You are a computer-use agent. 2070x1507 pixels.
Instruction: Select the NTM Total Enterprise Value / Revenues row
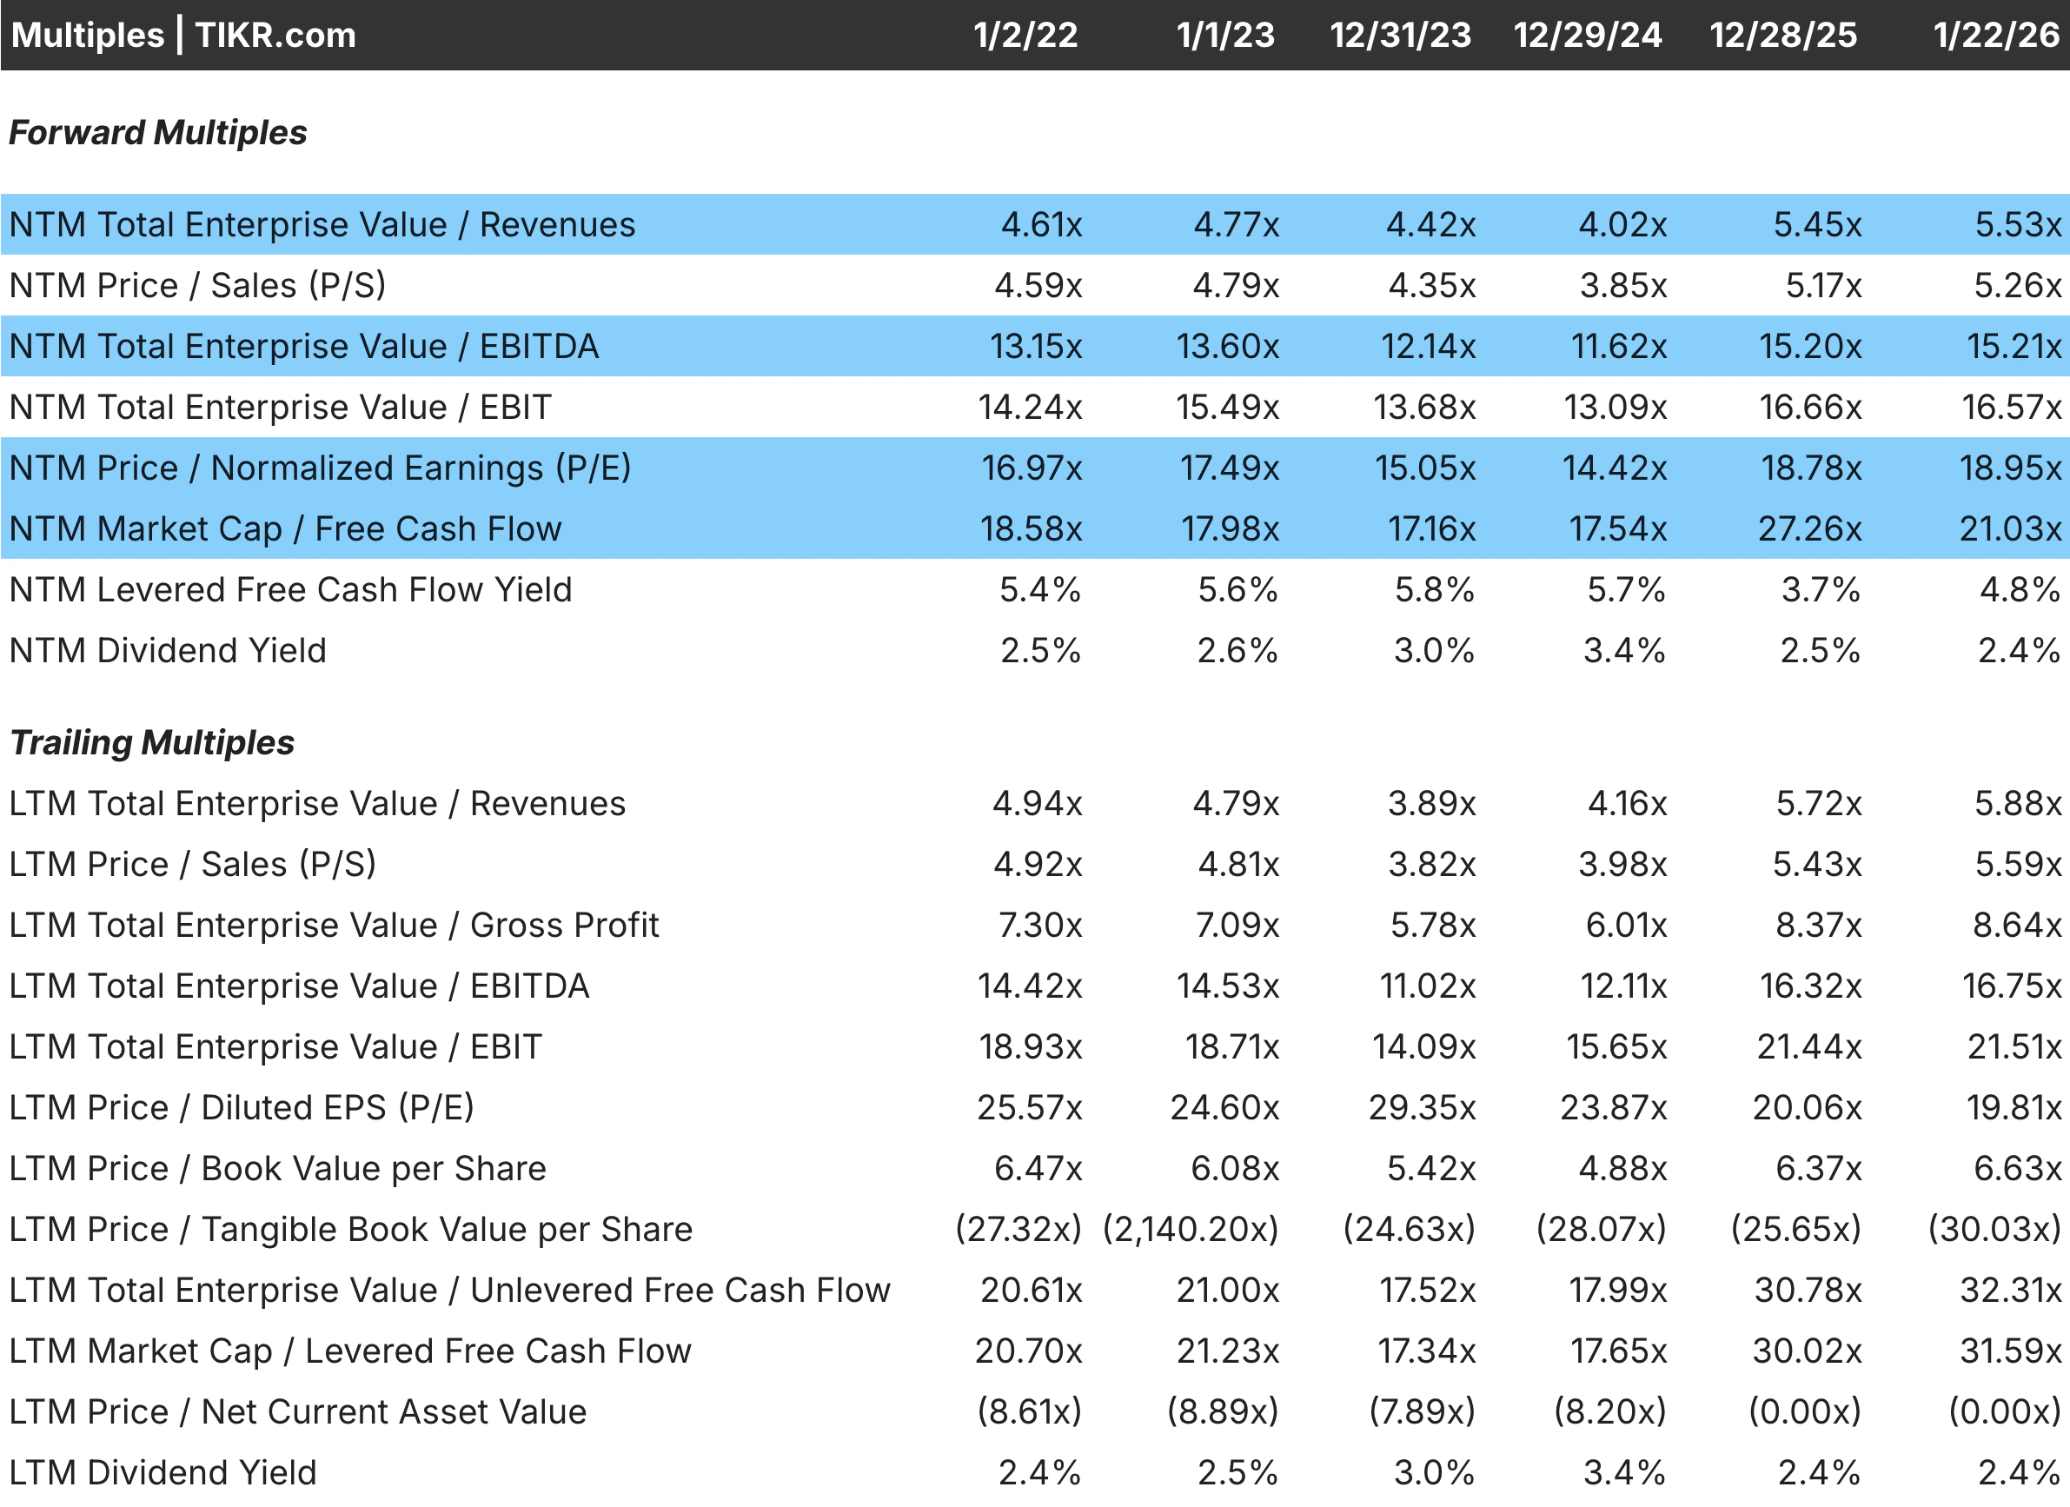coord(322,224)
